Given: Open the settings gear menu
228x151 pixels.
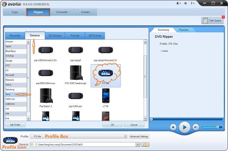Looking at the screenshot, I should (x=185, y=3).
